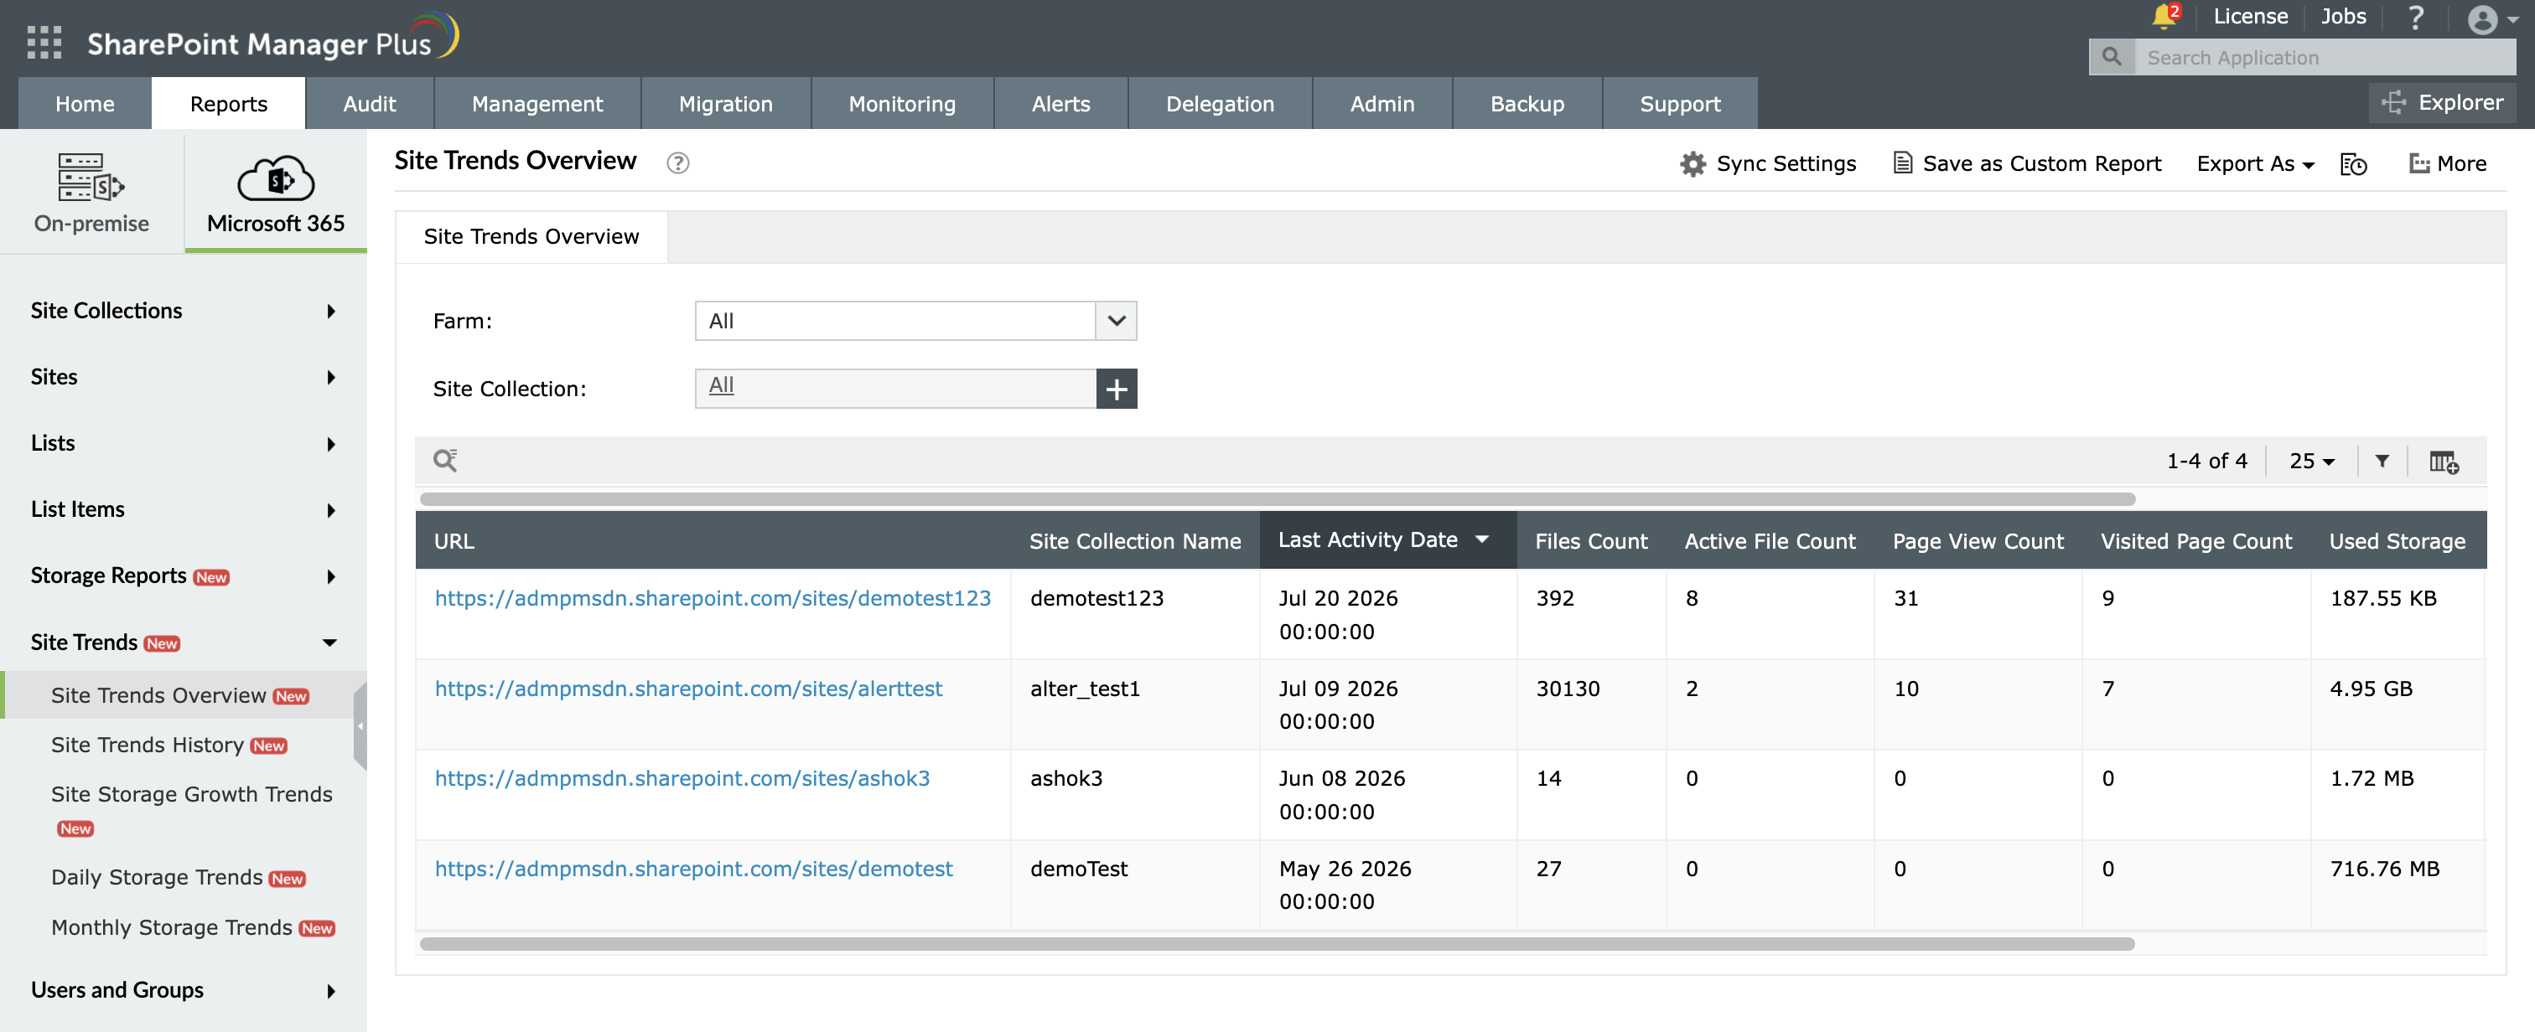
Task: Open the Delegation tab
Action: click(x=1219, y=103)
